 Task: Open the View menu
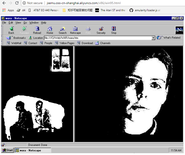[18, 23]
